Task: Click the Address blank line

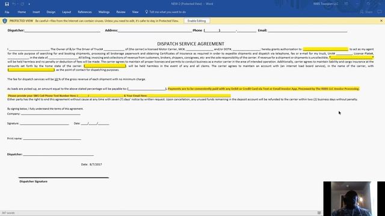Action: point(155,31)
